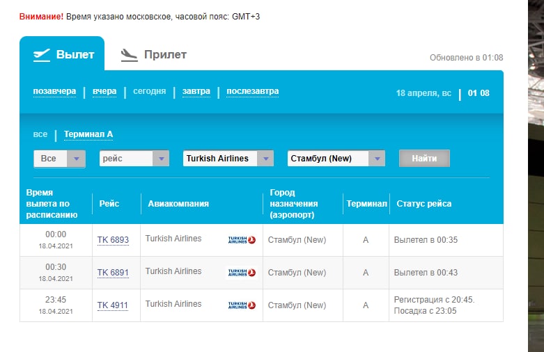Select the послезавтра date link
The image size is (544, 352).
[x=253, y=91]
